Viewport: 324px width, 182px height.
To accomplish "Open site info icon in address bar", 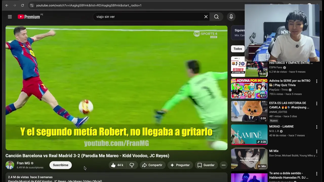I will click(x=32, y=5).
